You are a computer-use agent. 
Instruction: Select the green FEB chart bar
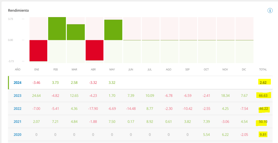(57, 28)
